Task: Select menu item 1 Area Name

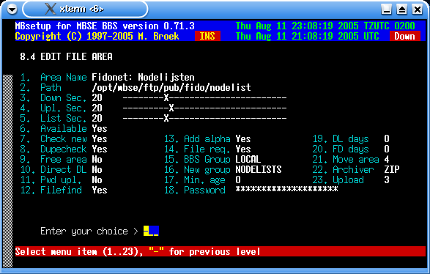Action: coord(53,78)
